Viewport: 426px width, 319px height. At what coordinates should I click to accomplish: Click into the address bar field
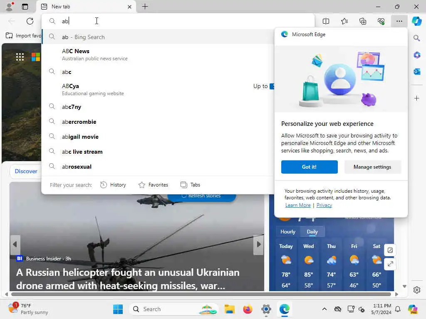(x=178, y=21)
